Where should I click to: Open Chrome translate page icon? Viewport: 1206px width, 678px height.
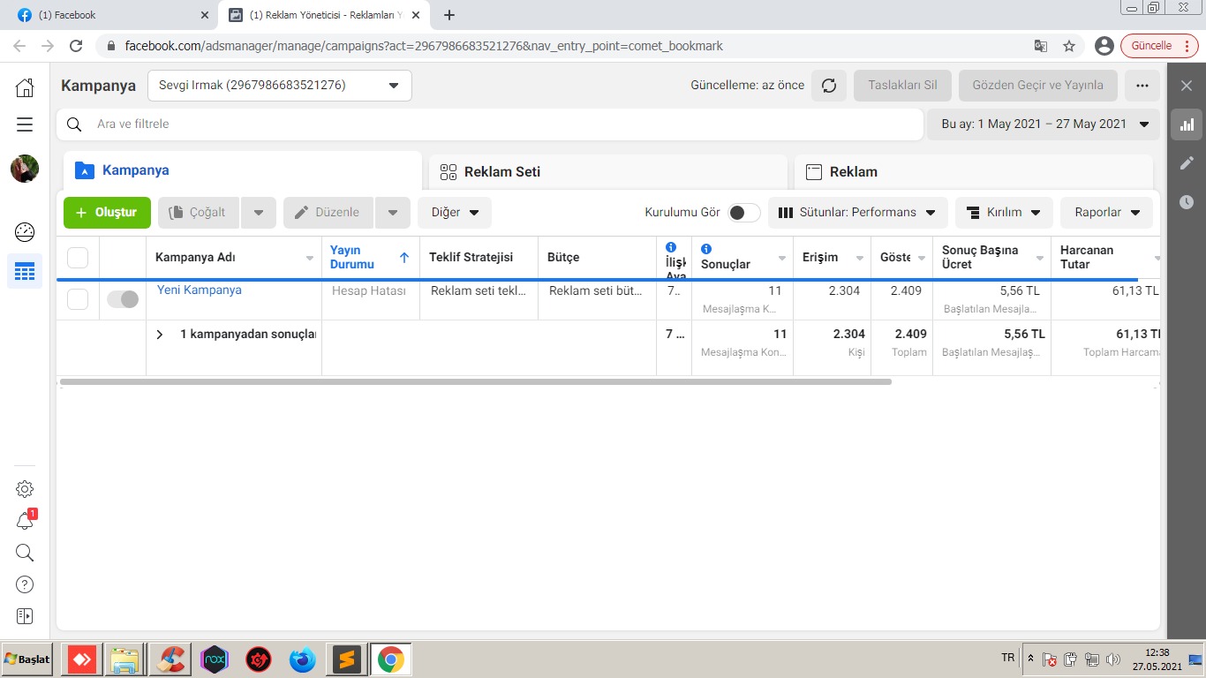tap(1041, 46)
